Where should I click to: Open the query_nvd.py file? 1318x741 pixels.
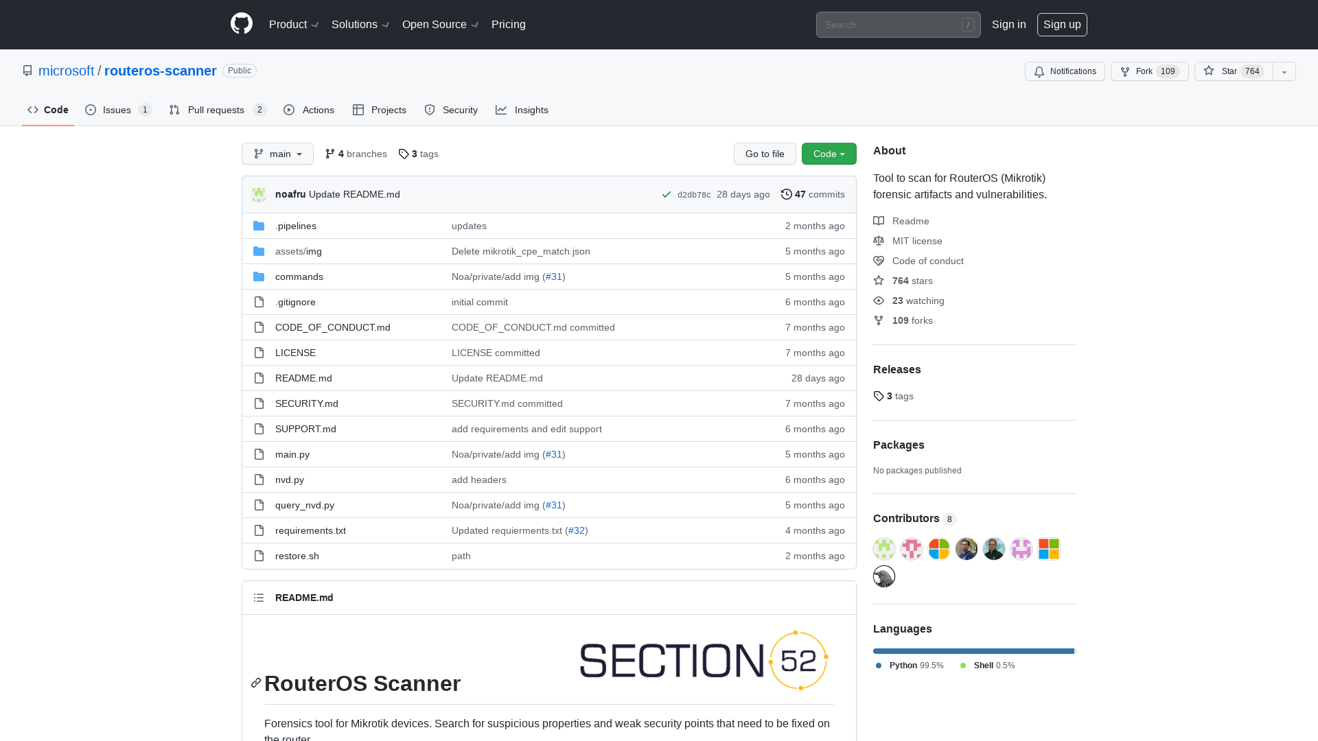pyautogui.click(x=305, y=505)
